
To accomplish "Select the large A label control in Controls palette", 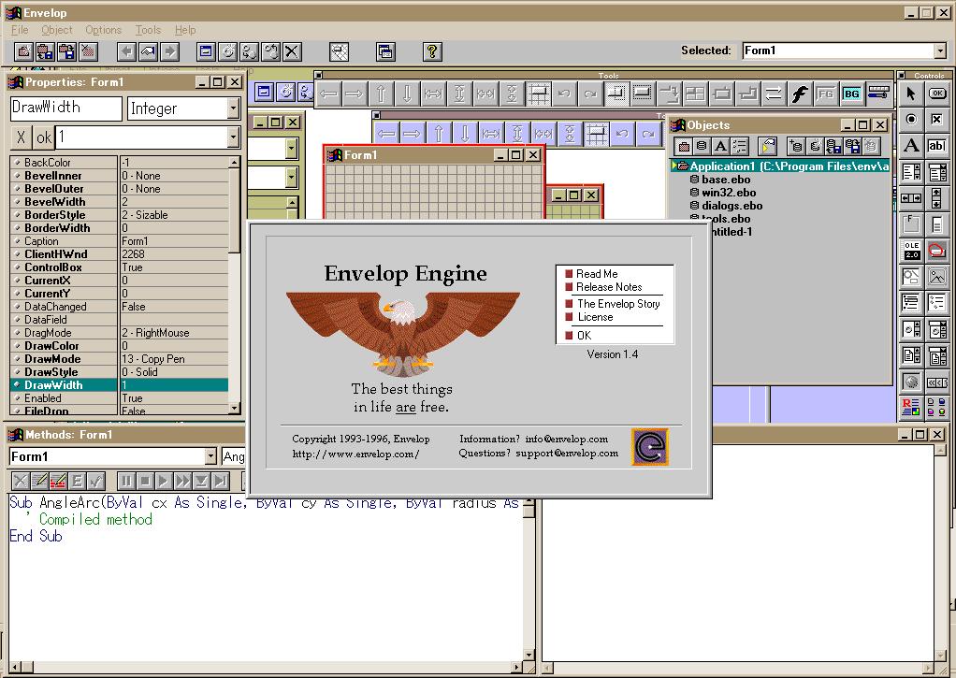I will 911,145.
